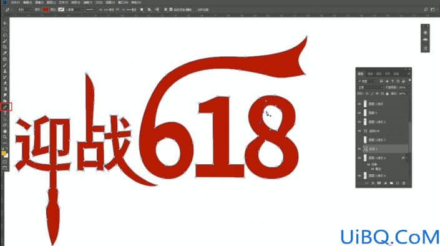440x246 pixels.
Task: Select the History Brush tool
Action: [5, 77]
